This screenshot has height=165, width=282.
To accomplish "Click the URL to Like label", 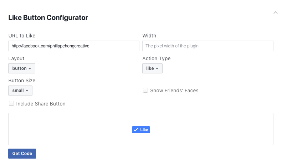I will 22,36.
